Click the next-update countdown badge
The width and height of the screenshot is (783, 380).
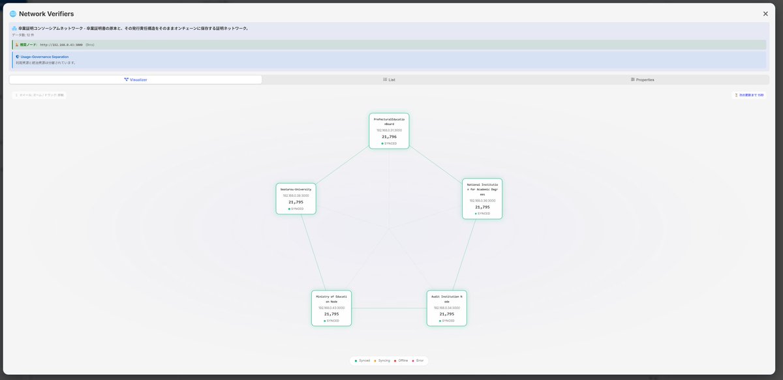tap(749, 95)
